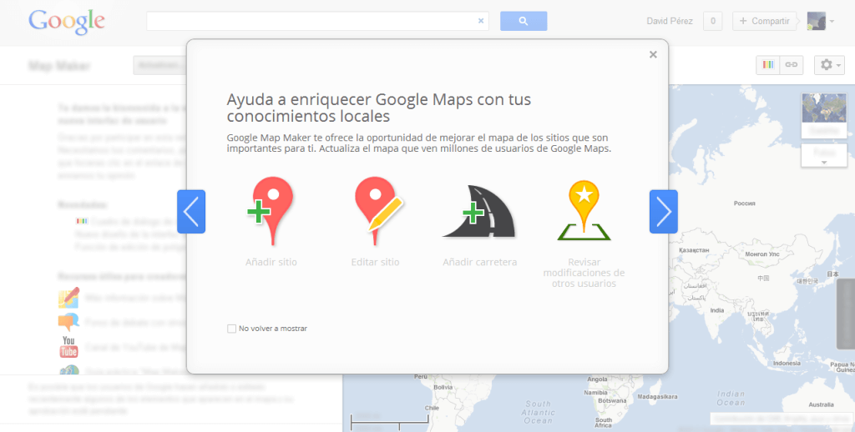Switch to the satellite map thumbnail
The image size is (855, 432).
pyautogui.click(x=824, y=114)
